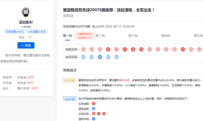Switch to the 第四档 tab
Image resolution: width=203 pixels, height=121 pixels.
(x=166, y=36)
